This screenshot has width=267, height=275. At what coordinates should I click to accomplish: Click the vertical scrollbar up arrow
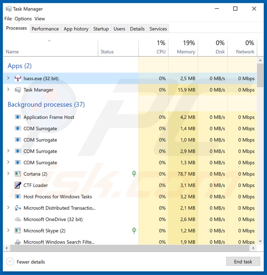click(x=260, y=60)
